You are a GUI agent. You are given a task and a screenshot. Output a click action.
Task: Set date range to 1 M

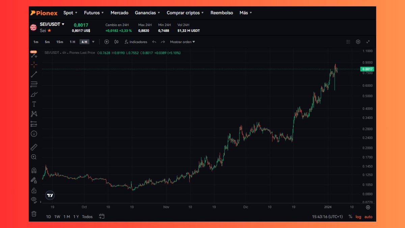66,217
